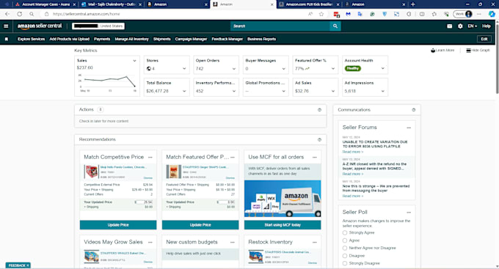Screen dimensions: 499x269
Task: Expand the Total Balance dropdown
Action: click(184, 91)
